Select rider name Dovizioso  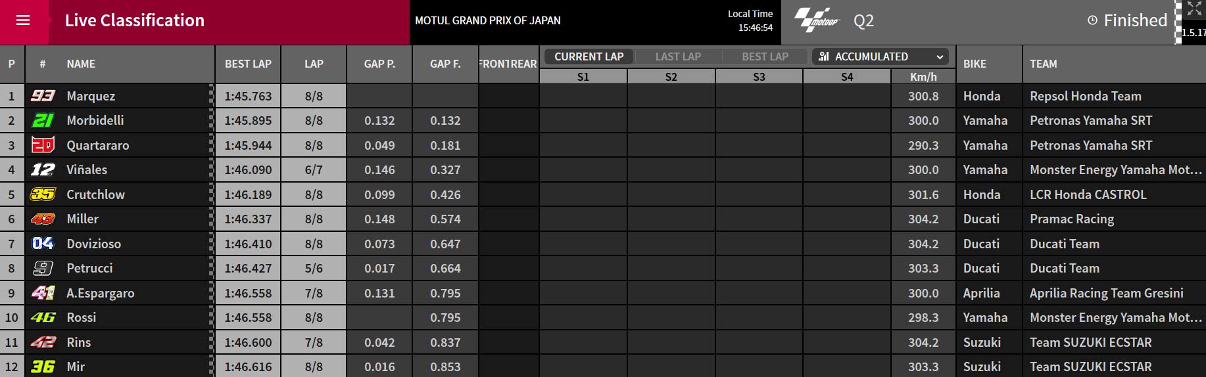(x=94, y=244)
